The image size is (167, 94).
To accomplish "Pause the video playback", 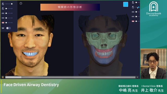I will (x=3, y=77).
